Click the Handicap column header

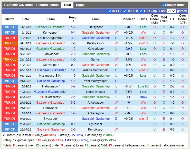128,19
